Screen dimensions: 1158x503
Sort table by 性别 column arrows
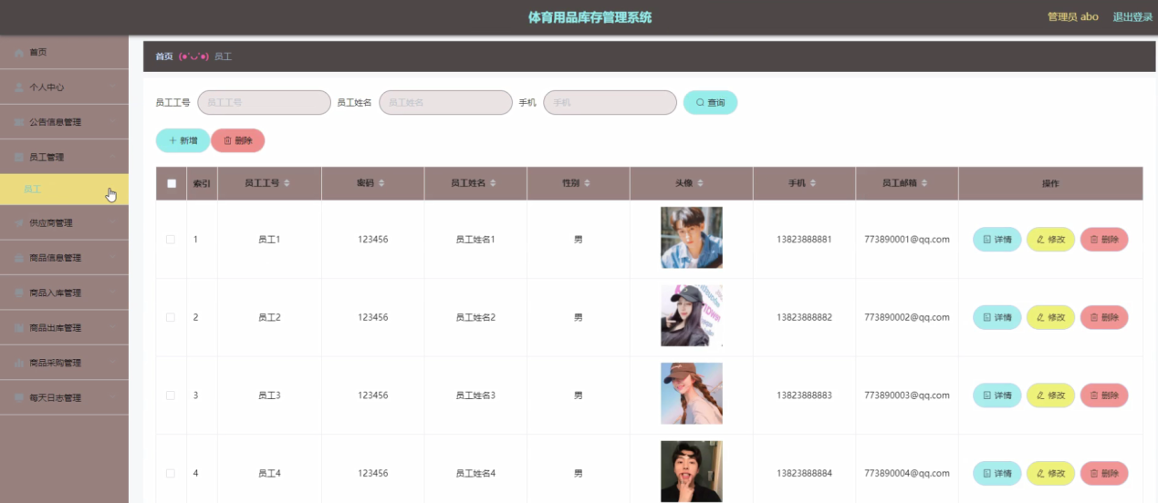588,183
